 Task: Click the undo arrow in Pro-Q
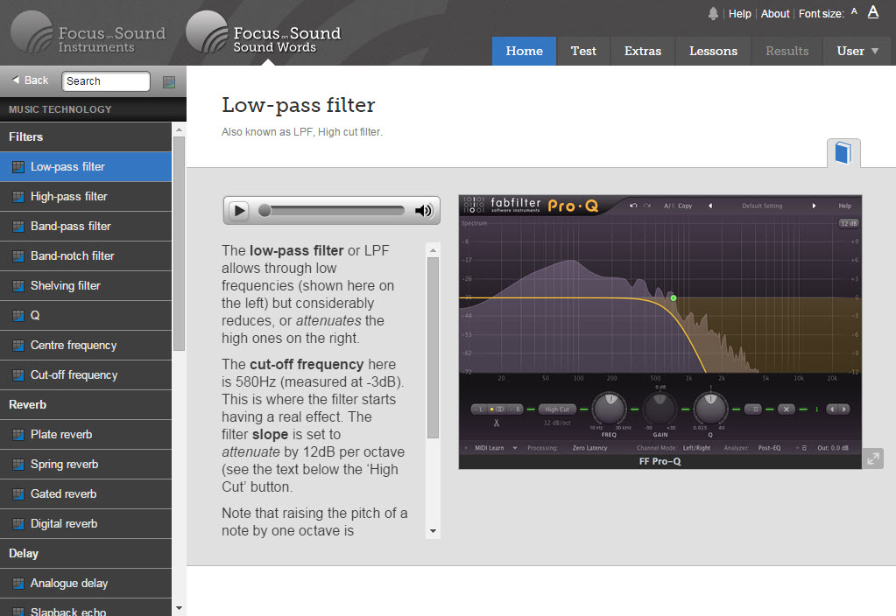pyautogui.click(x=633, y=206)
